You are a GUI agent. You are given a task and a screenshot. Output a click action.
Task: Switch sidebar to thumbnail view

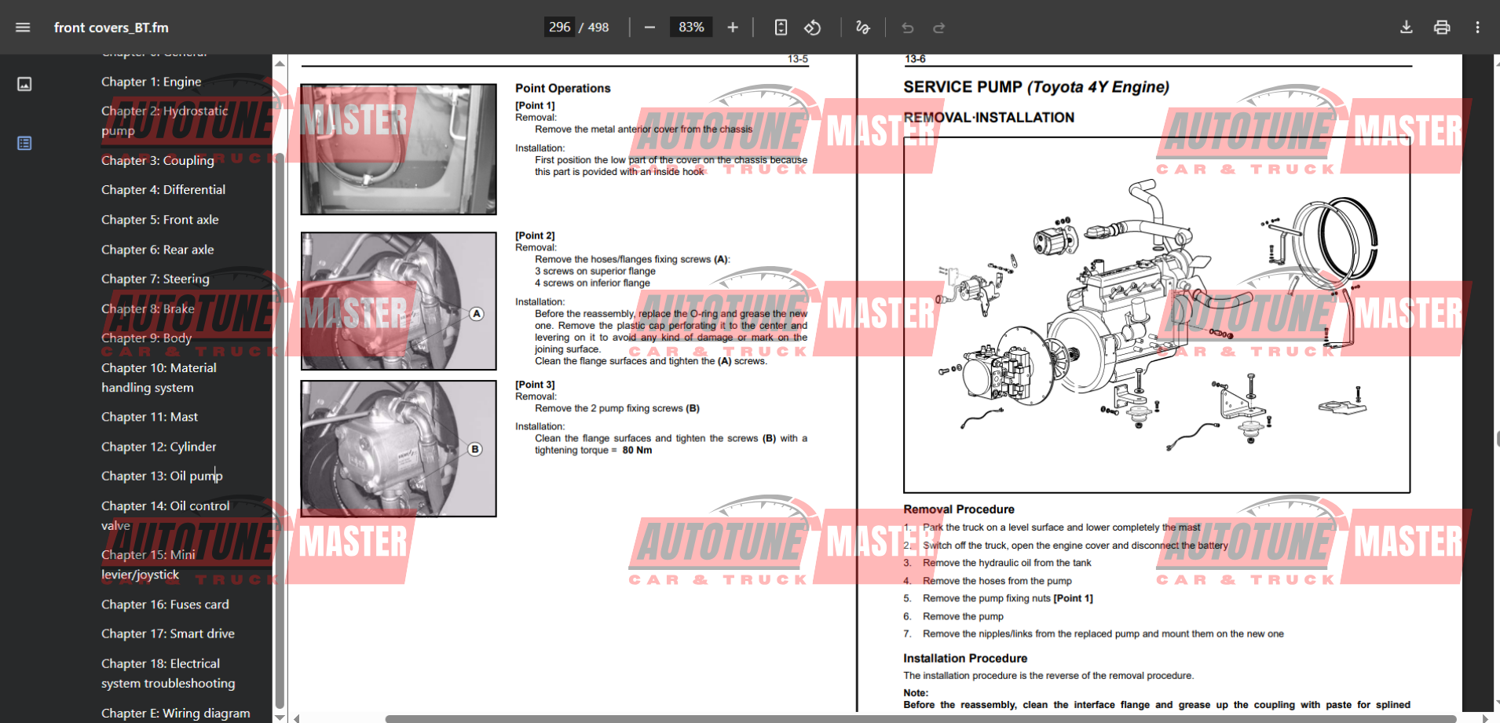coord(24,84)
